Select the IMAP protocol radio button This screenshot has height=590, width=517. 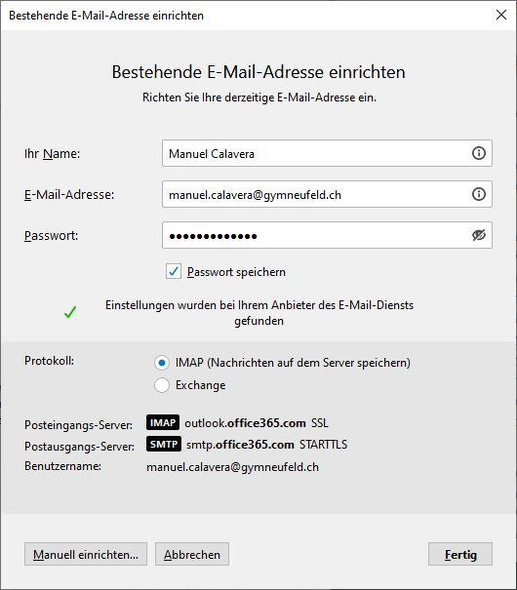click(x=162, y=363)
